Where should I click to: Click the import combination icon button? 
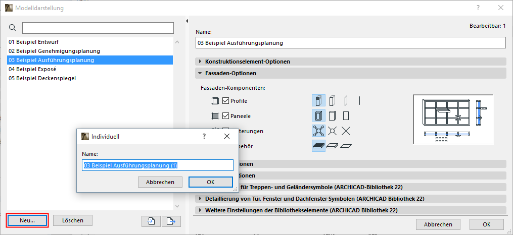click(151, 221)
